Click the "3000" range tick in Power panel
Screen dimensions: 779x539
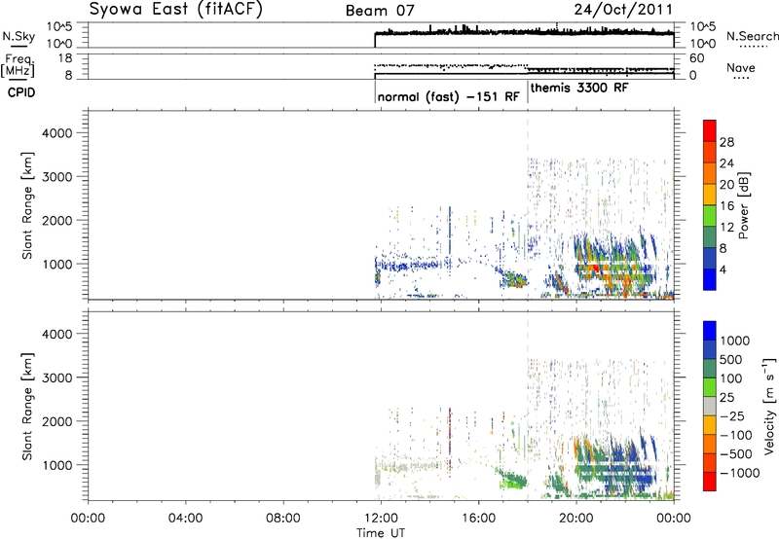coord(57,177)
